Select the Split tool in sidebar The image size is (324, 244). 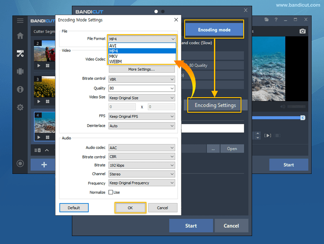(x=20, y=71)
